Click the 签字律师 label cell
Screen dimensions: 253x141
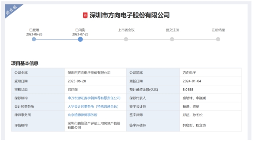click(x=153, y=115)
